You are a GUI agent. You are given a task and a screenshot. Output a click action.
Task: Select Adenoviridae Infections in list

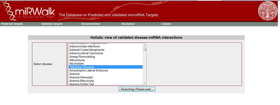tap(106, 46)
